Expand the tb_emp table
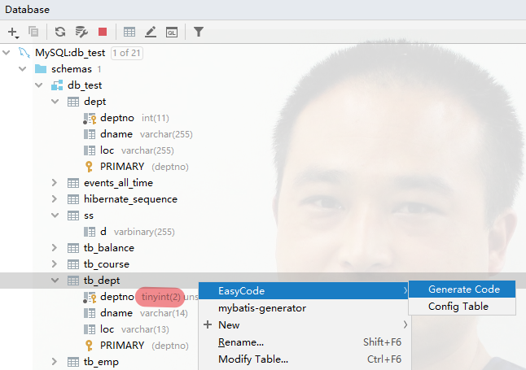The height and width of the screenshot is (370, 526). pyautogui.click(x=55, y=362)
